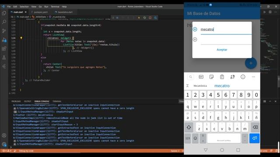Tap the space bar on keyboard

(x=224, y=138)
